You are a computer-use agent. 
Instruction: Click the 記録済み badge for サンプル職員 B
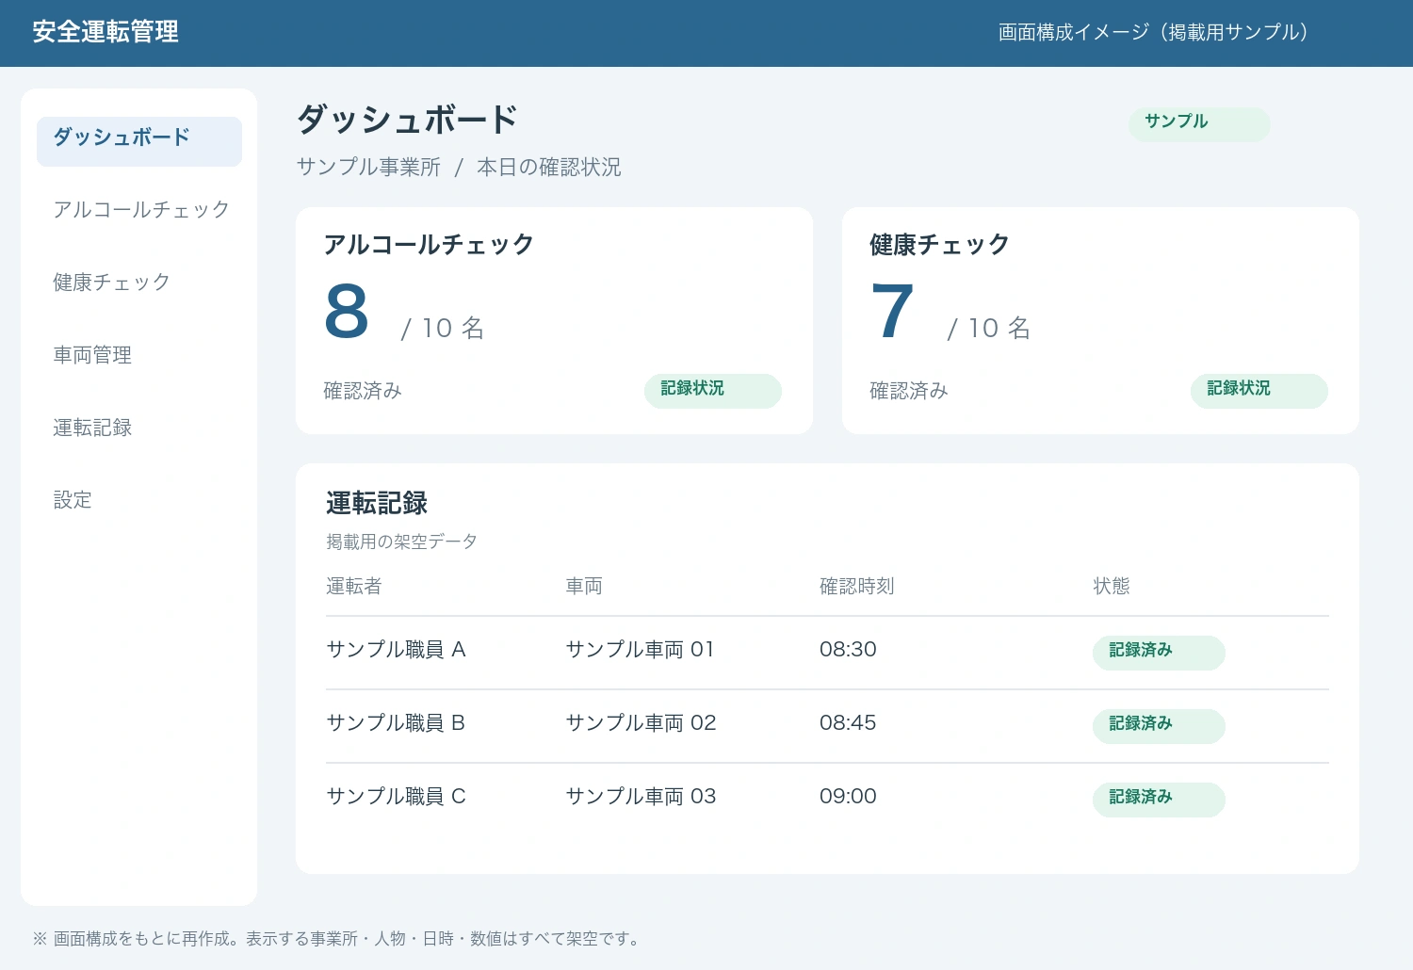pos(1159,726)
